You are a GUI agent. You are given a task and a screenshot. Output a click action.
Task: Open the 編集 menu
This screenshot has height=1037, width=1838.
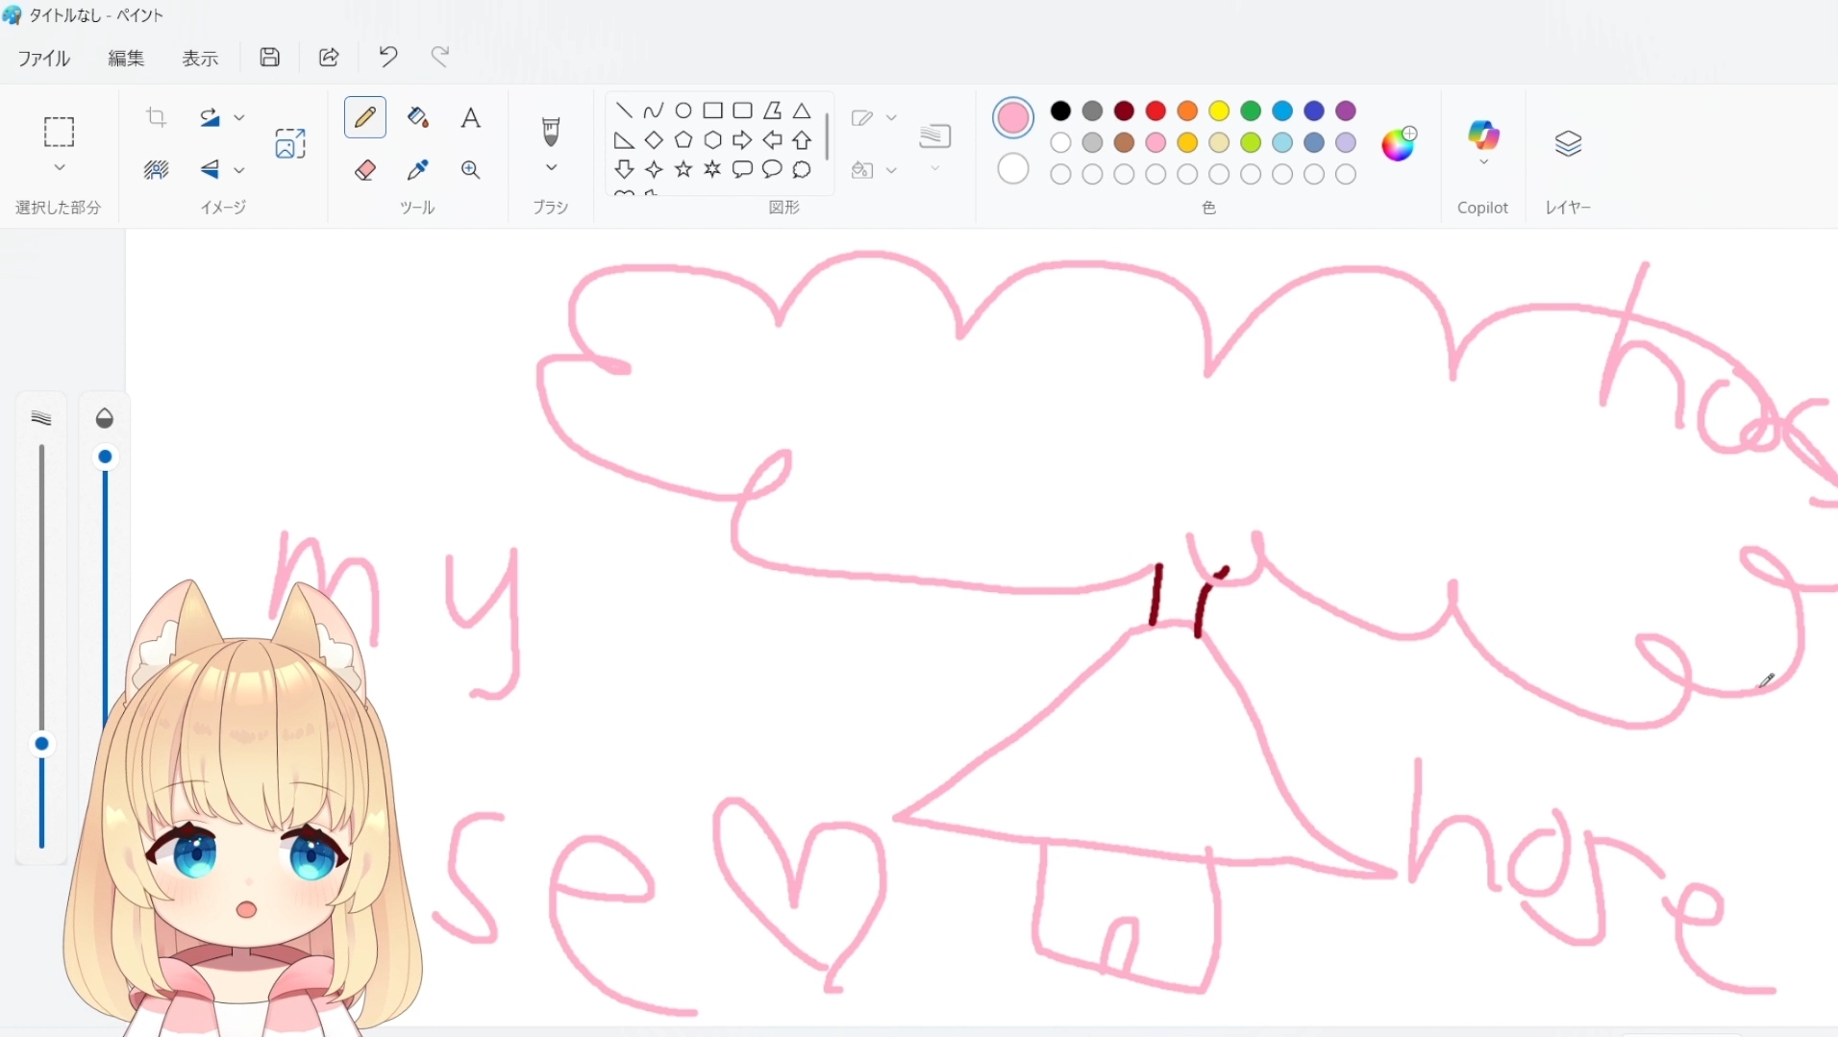(x=126, y=58)
